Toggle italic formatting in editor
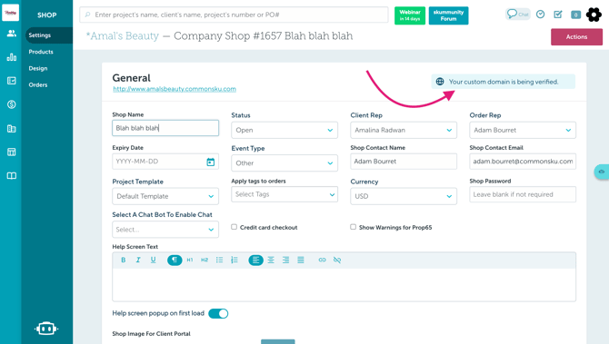609x344 pixels. coord(138,260)
